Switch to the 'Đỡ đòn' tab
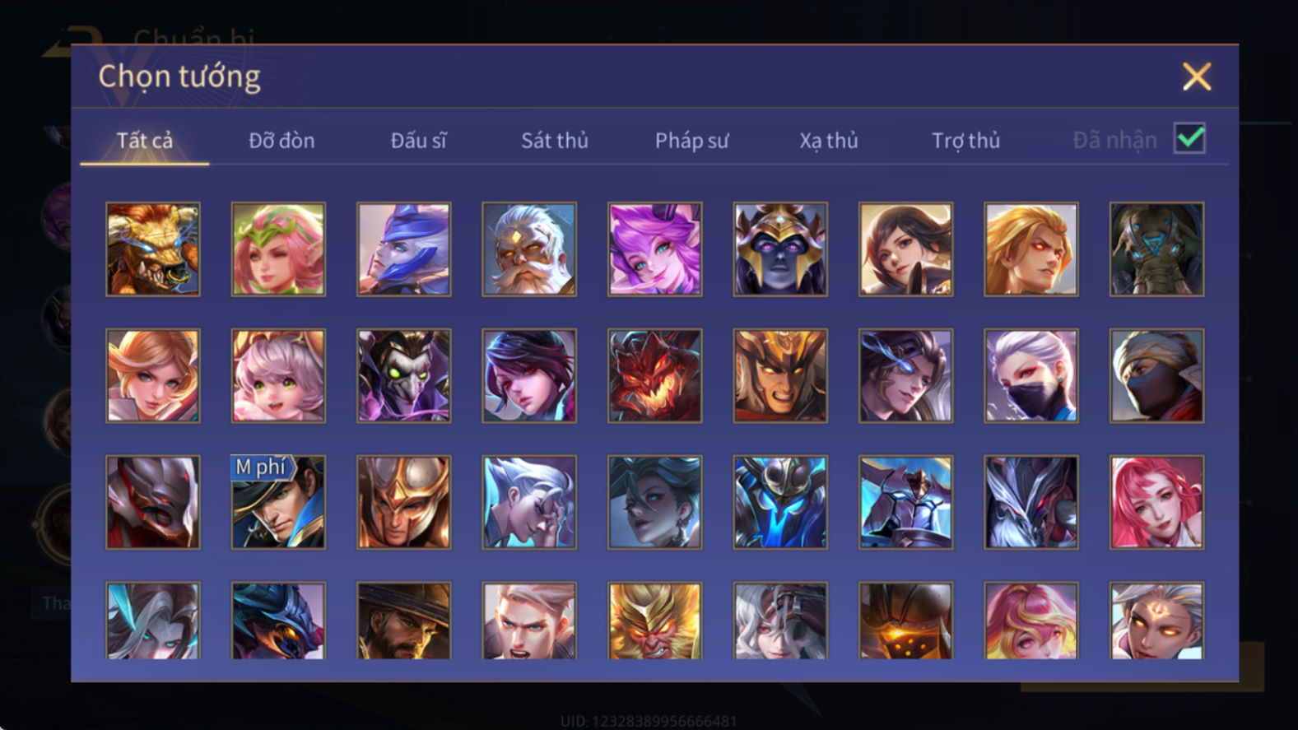The image size is (1298, 730). click(x=281, y=141)
